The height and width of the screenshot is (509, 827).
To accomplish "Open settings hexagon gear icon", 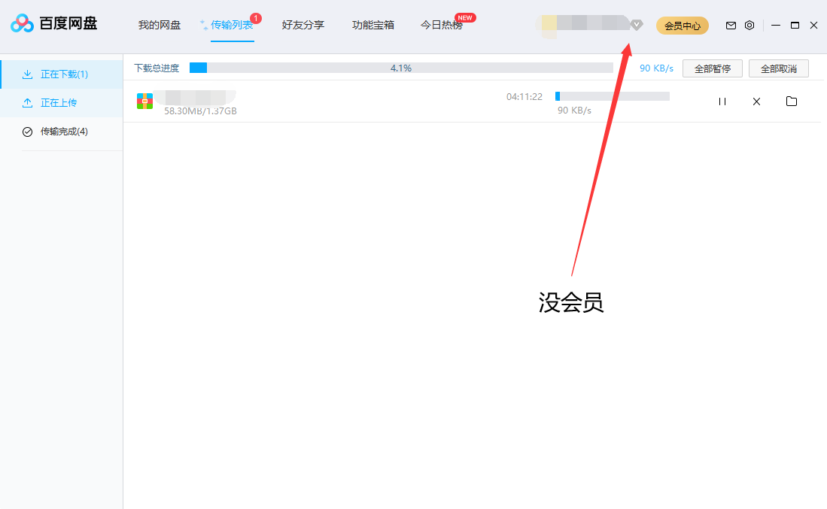I will 749,26.
